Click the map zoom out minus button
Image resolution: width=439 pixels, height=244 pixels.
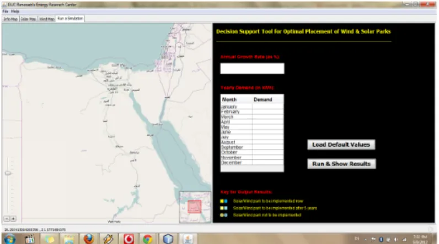[x=7, y=219]
